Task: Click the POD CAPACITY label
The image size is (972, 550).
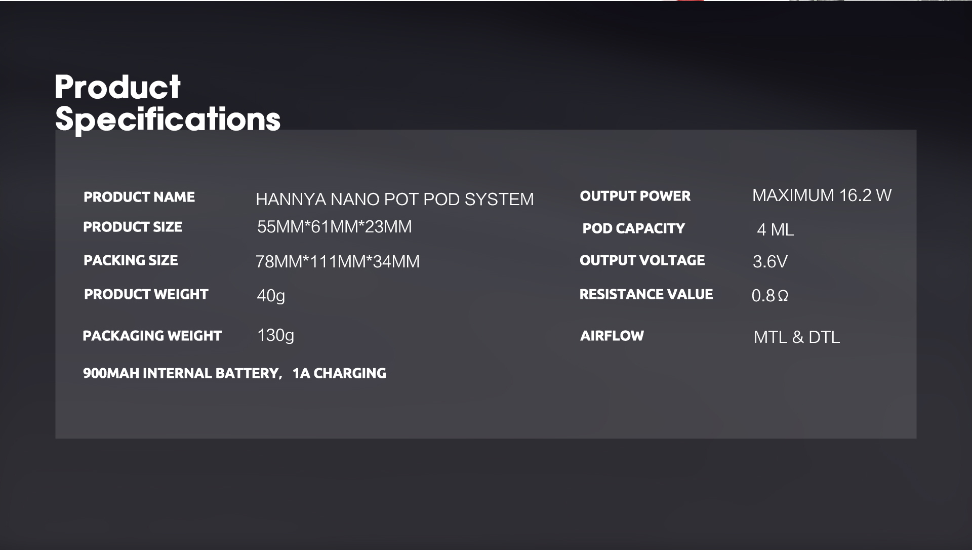Action: (x=633, y=228)
